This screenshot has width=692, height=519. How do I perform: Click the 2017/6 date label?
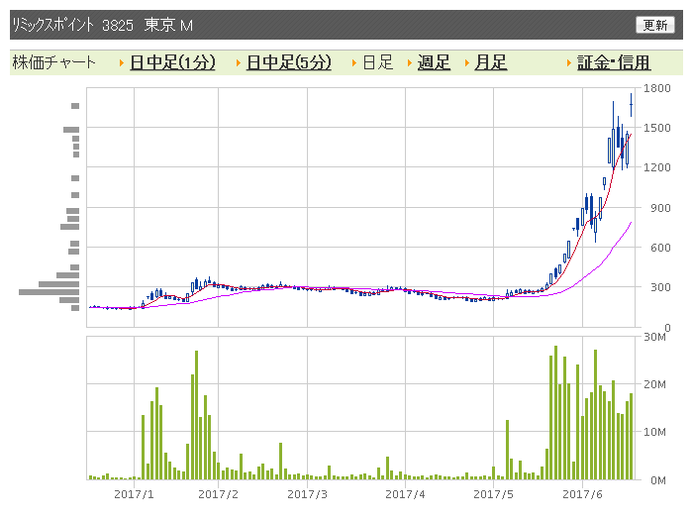(x=582, y=494)
